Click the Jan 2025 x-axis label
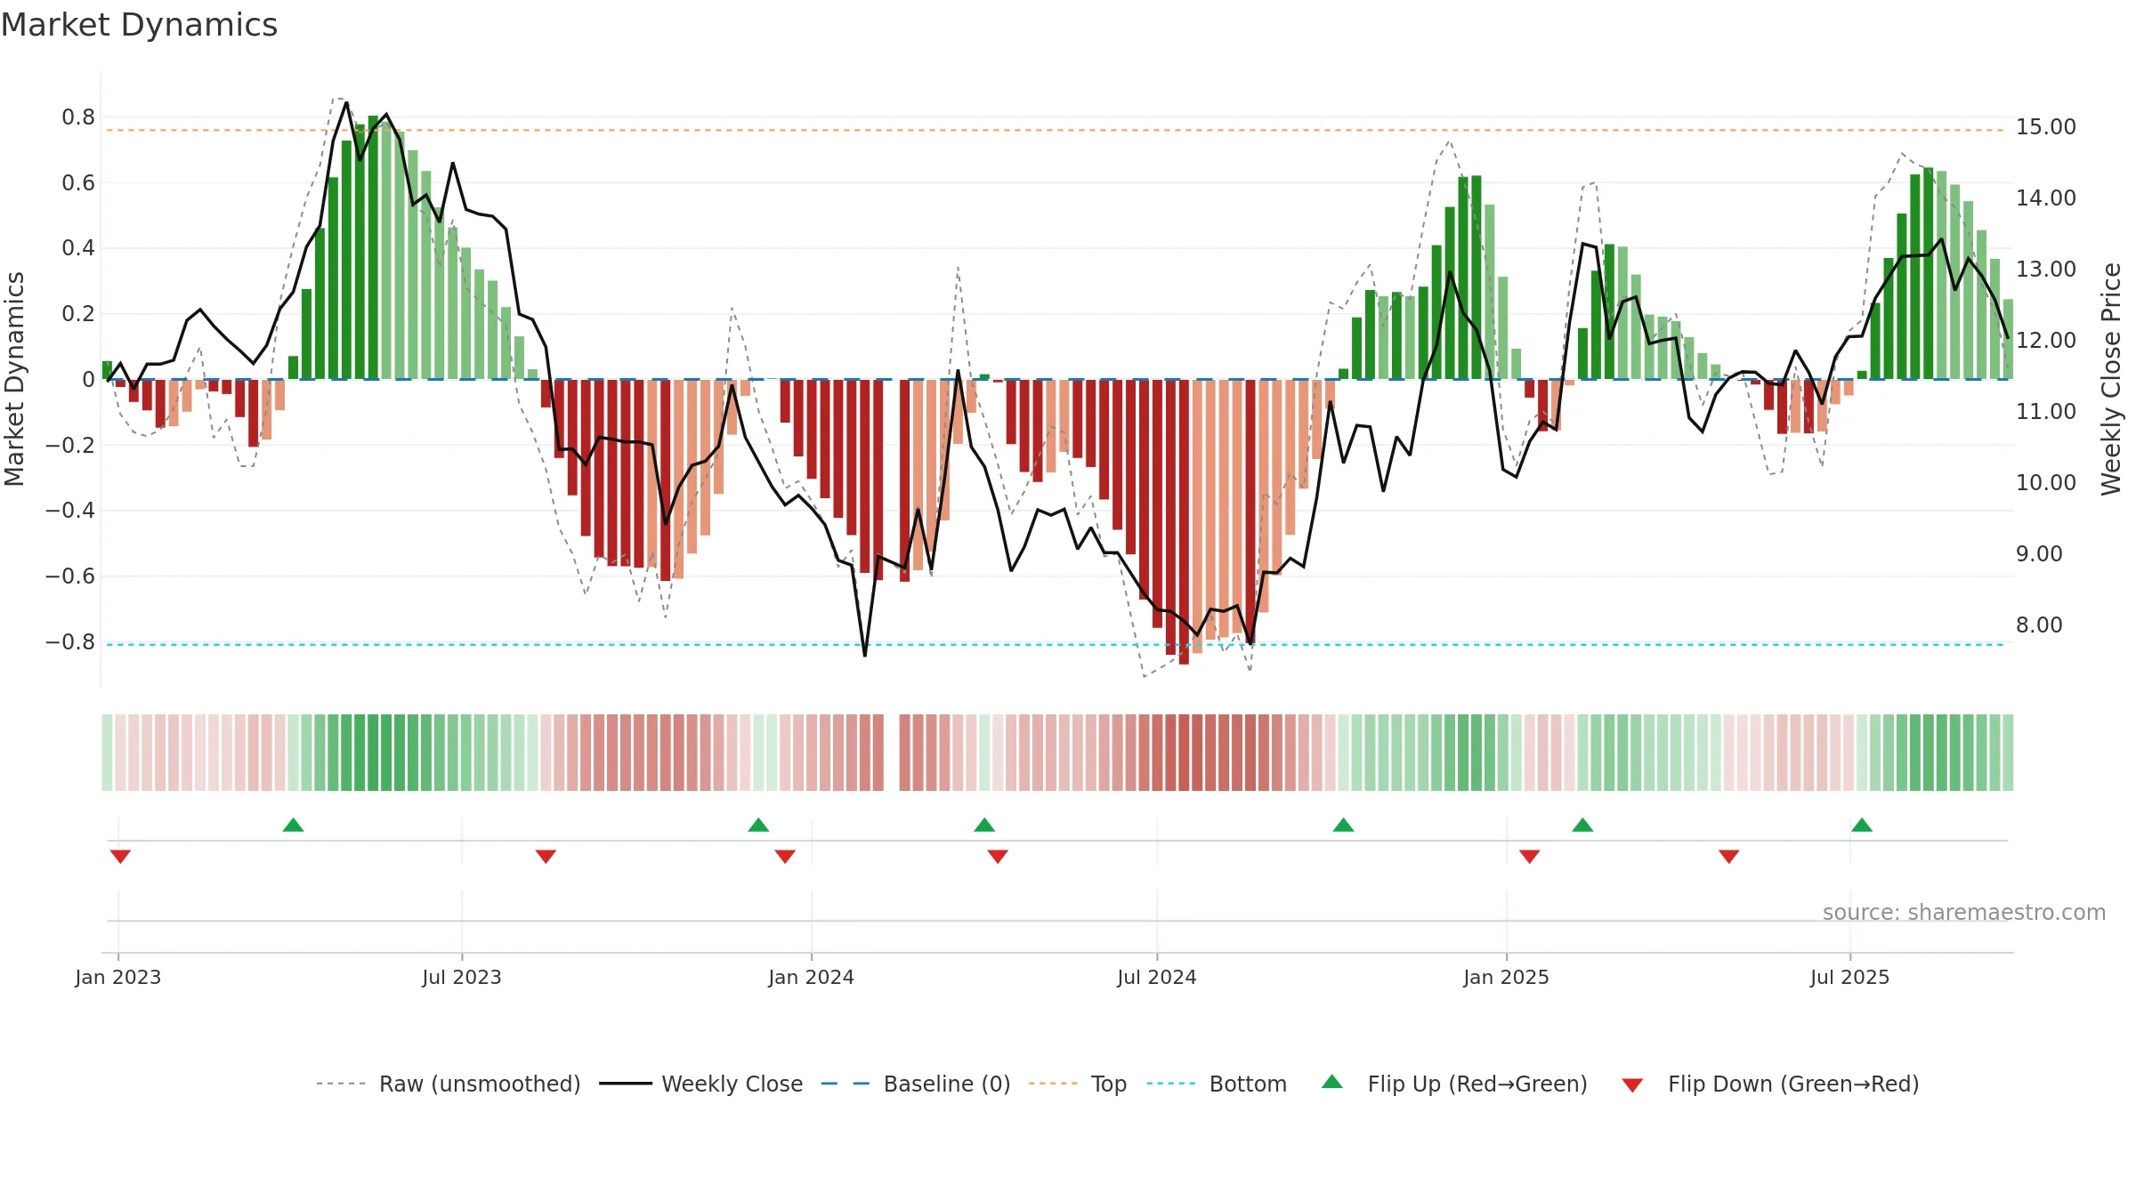This screenshot has width=2136, height=1201. (x=1506, y=977)
